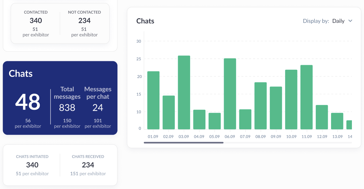Click the Total messages 838 figure
This screenshot has height=189, width=364.
pyautogui.click(x=67, y=108)
